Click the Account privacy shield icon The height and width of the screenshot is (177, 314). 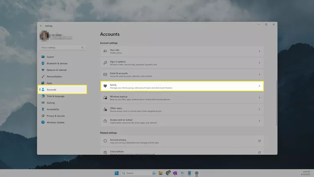(106, 141)
